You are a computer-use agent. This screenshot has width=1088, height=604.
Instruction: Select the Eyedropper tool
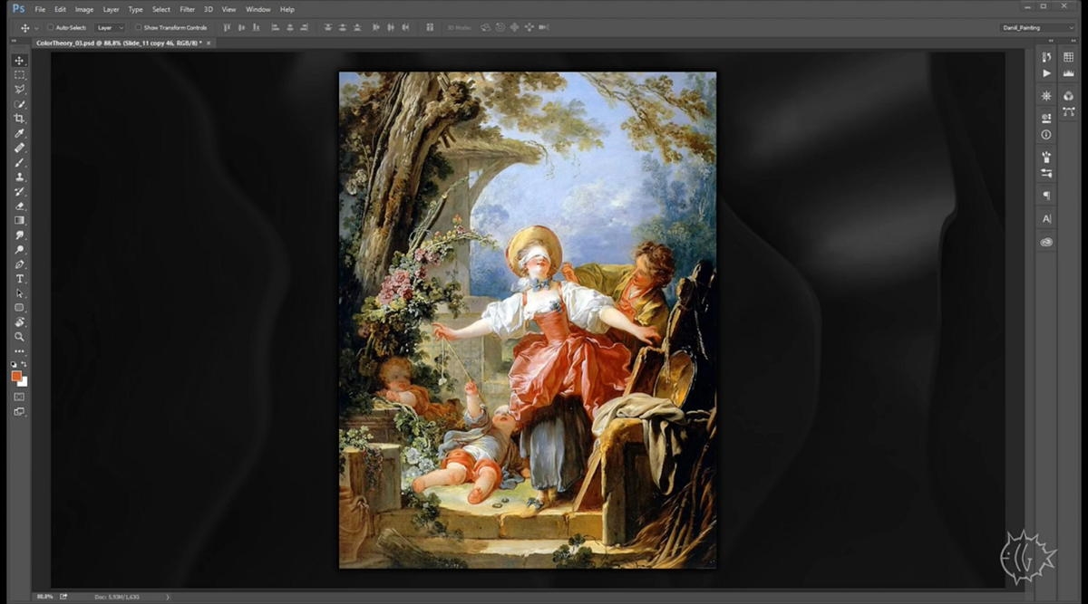[19, 133]
